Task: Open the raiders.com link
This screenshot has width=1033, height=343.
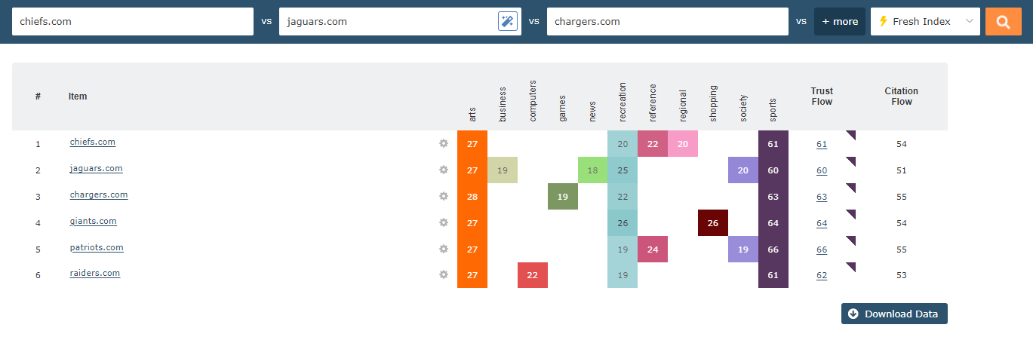Action: (95, 273)
